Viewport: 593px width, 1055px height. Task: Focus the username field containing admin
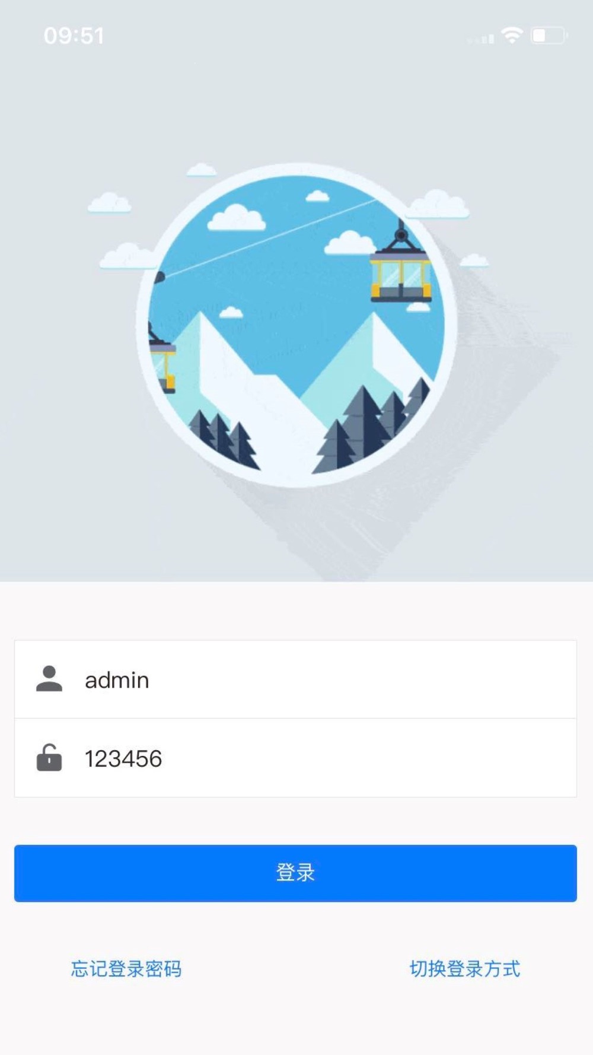coord(295,679)
